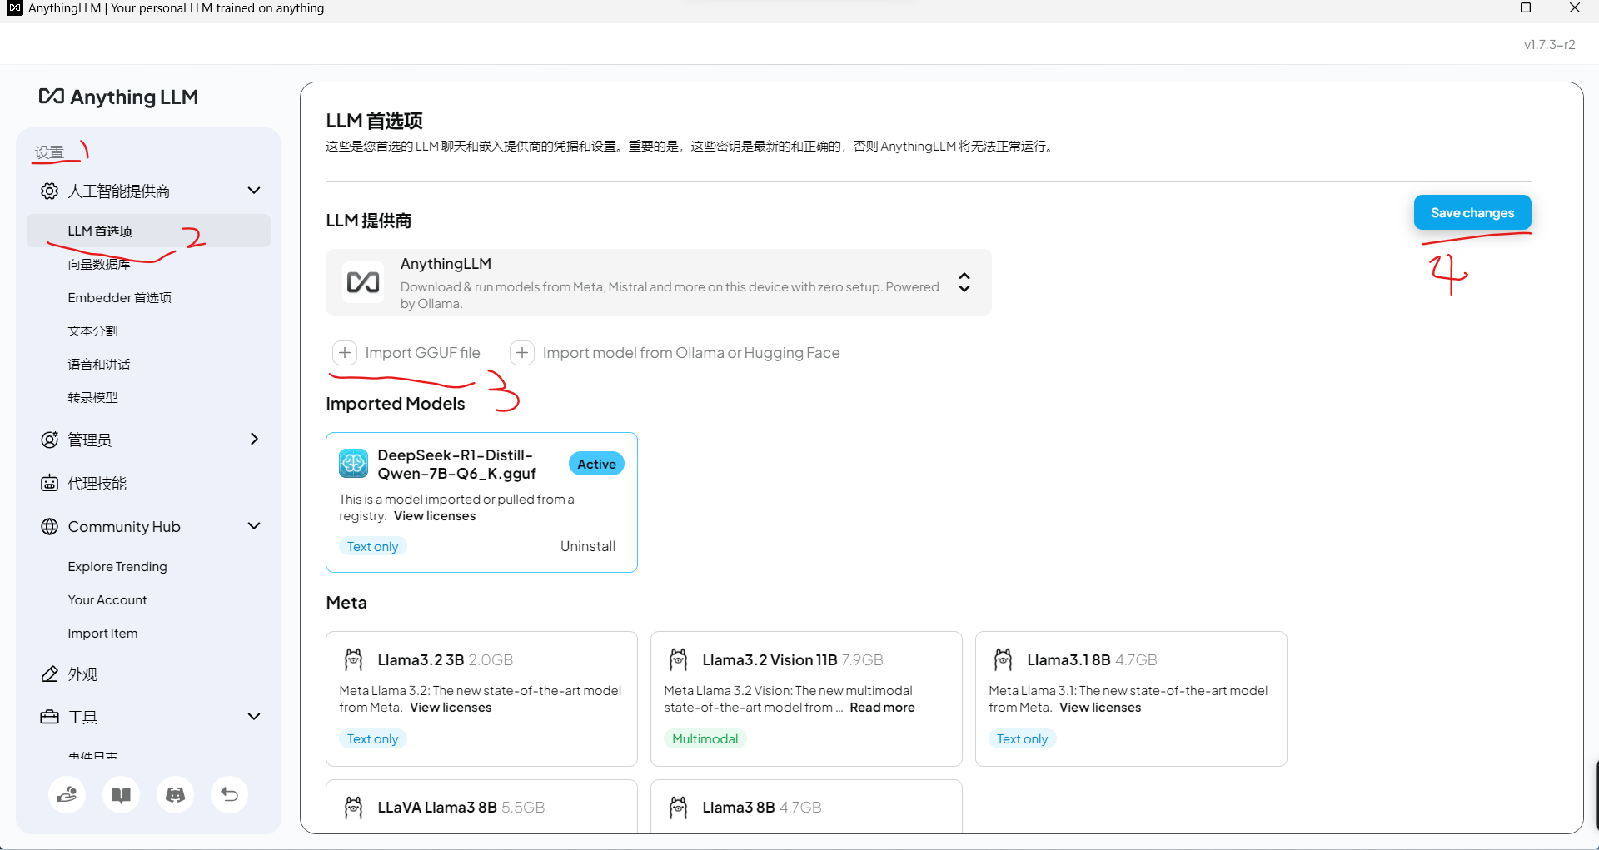This screenshot has height=850, width=1599.
Task: Click the 管理员 admin user icon
Action: [50, 440]
